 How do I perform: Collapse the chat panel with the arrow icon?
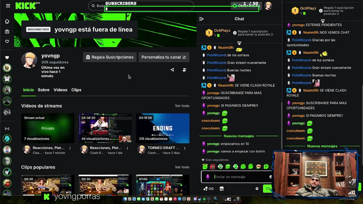click(201, 19)
